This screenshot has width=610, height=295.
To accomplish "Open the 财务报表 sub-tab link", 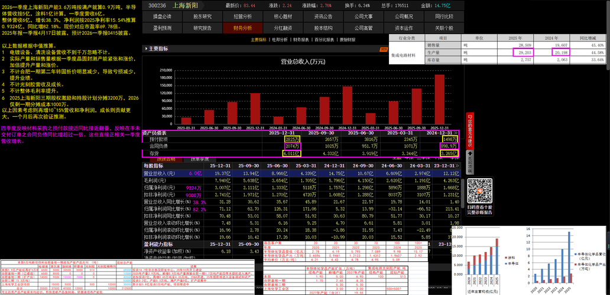I will pyautogui.click(x=301, y=40).
